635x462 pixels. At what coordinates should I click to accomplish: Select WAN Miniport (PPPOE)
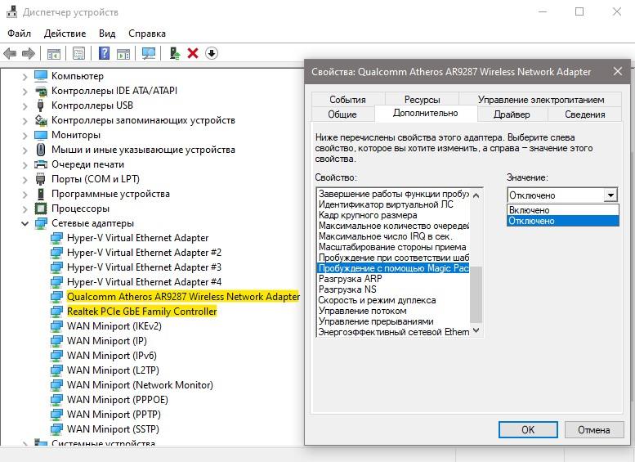tap(118, 400)
